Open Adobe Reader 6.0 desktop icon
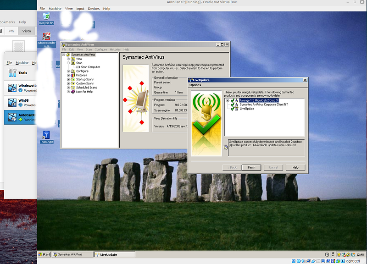 tap(46, 40)
